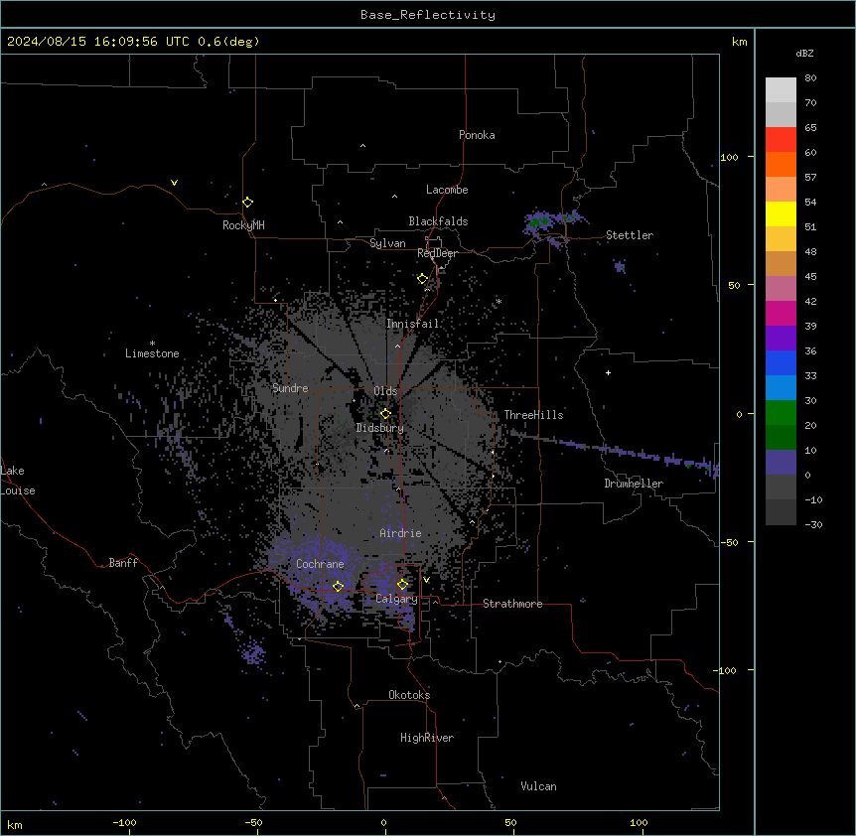This screenshot has width=856, height=836.
Task: Click the km unit label at top right
Action: click(x=739, y=42)
